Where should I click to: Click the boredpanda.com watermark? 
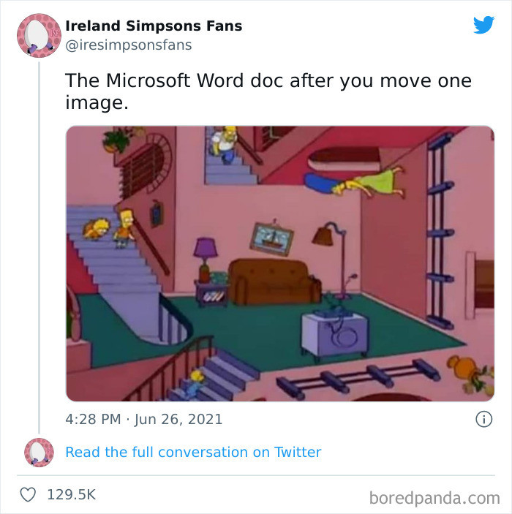pos(434,498)
